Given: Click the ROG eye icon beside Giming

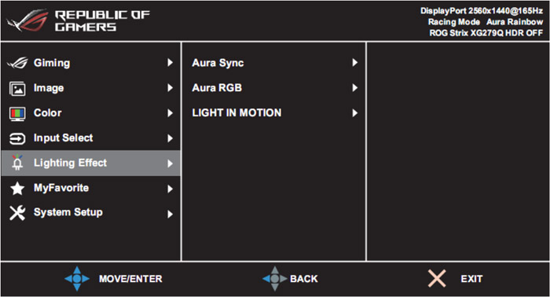Looking at the screenshot, I should [17, 63].
